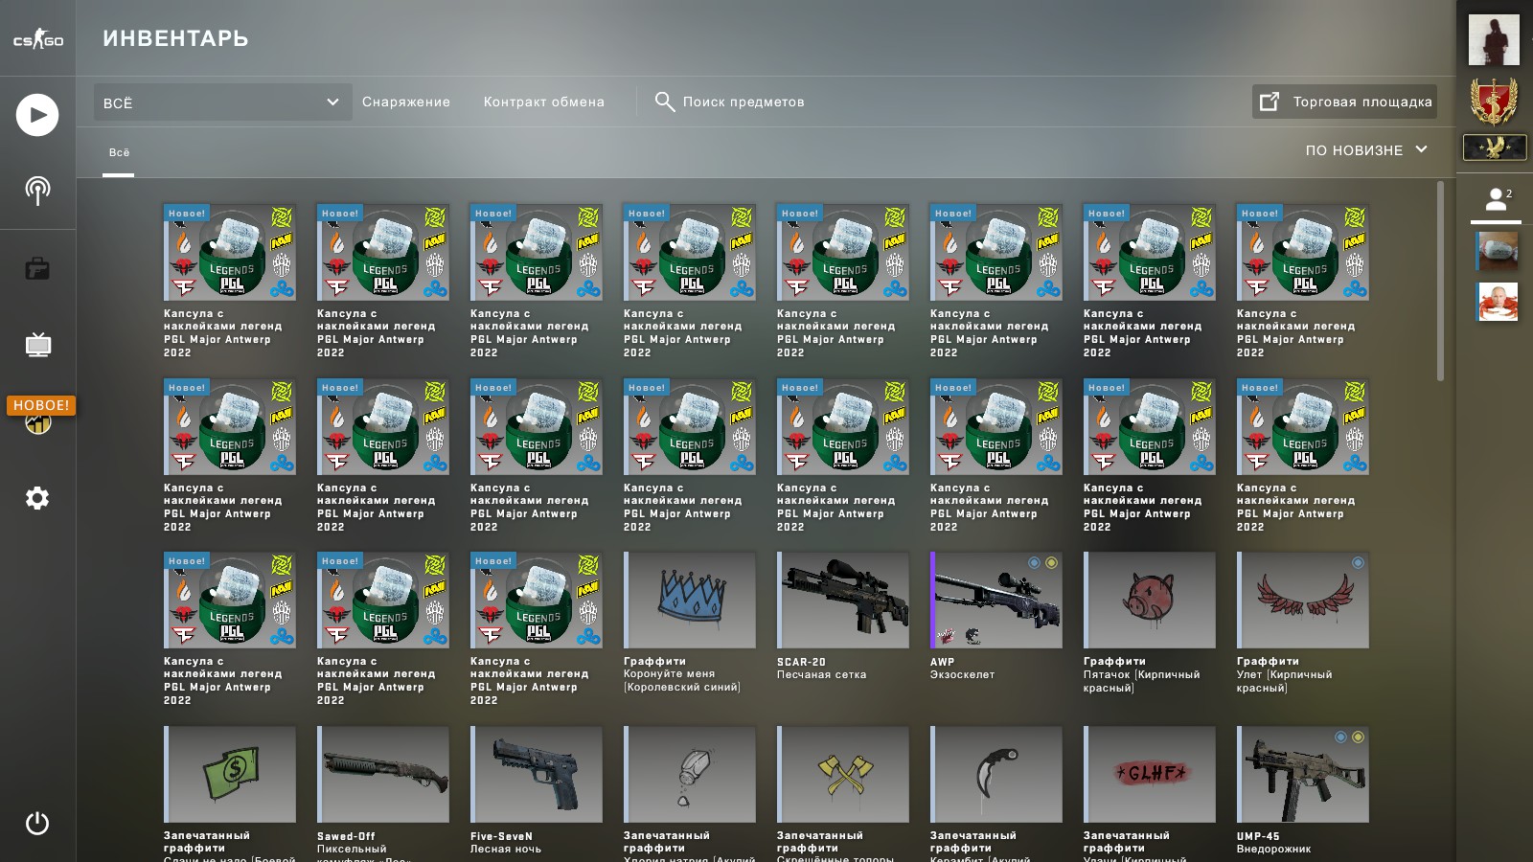Select the first friend avatar thumbnail

click(x=1498, y=251)
